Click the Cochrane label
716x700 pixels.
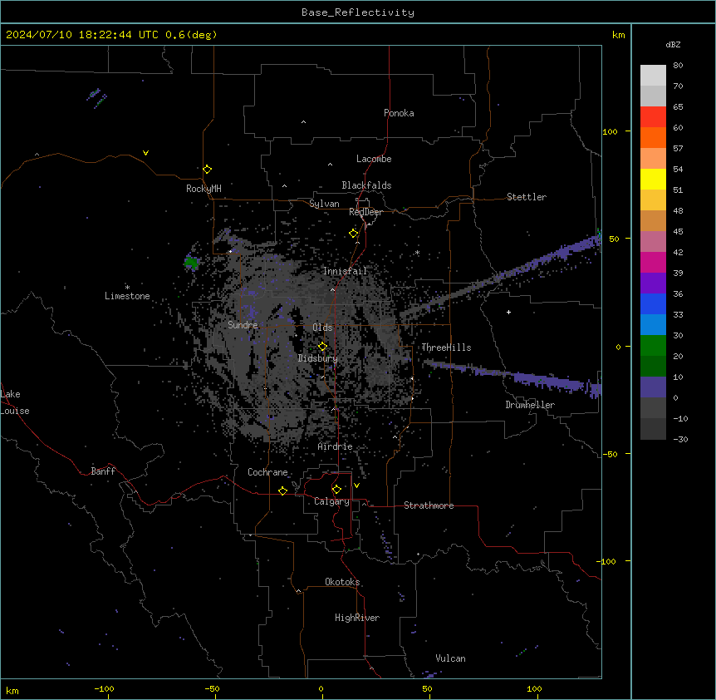click(x=267, y=472)
